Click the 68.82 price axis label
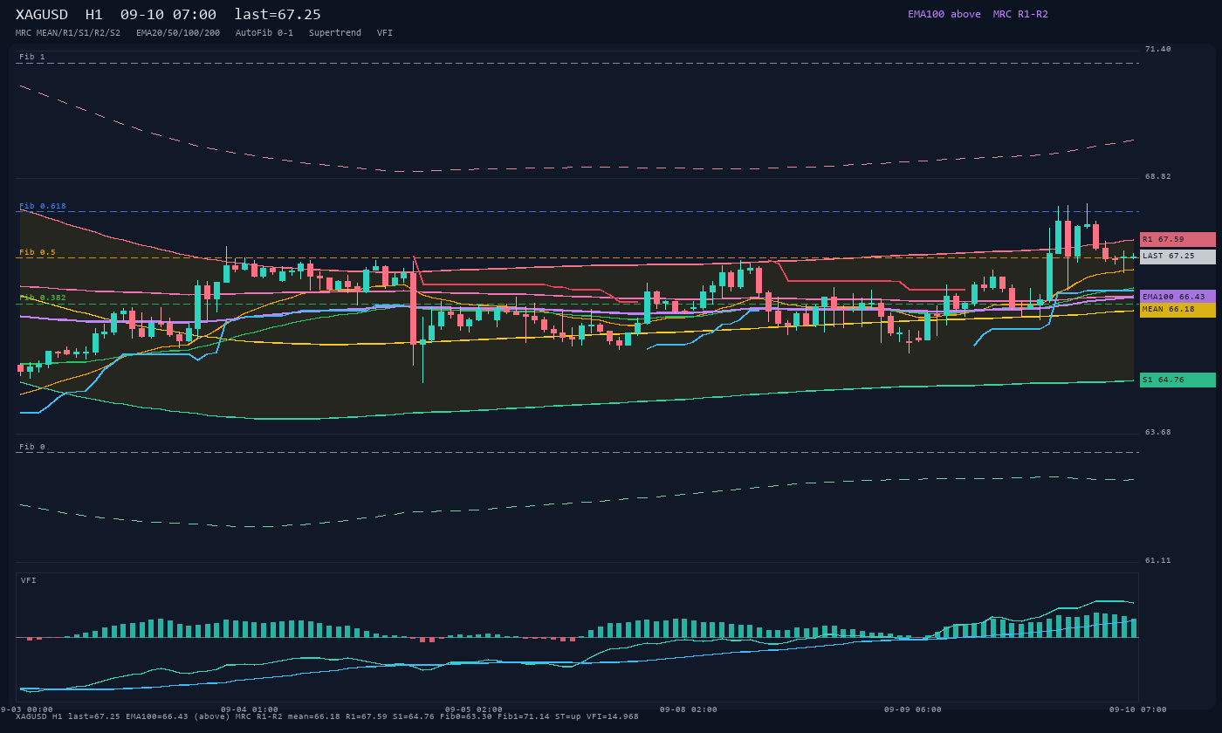The height and width of the screenshot is (733, 1222). [x=1158, y=176]
